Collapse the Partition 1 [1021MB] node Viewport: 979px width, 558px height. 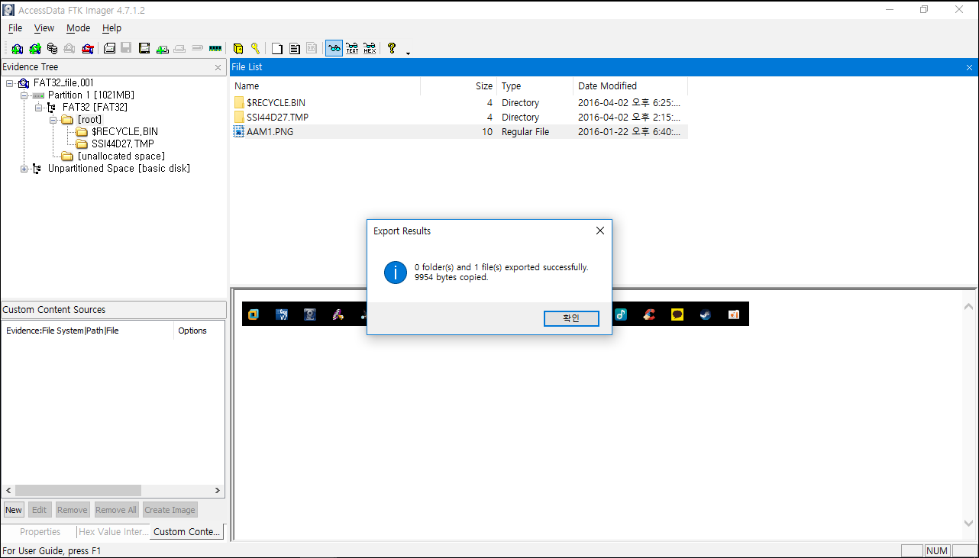pyautogui.click(x=24, y=95)
